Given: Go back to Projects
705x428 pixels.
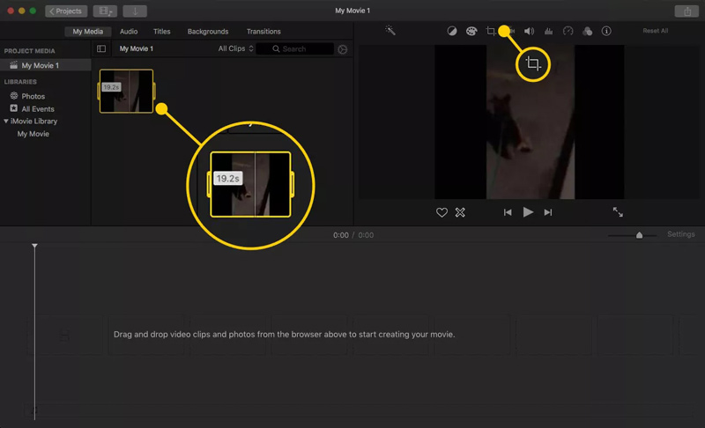Looking at the screenshot, I should point(66,11).
